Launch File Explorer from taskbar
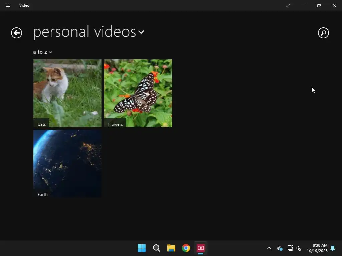 coord(171,248)
